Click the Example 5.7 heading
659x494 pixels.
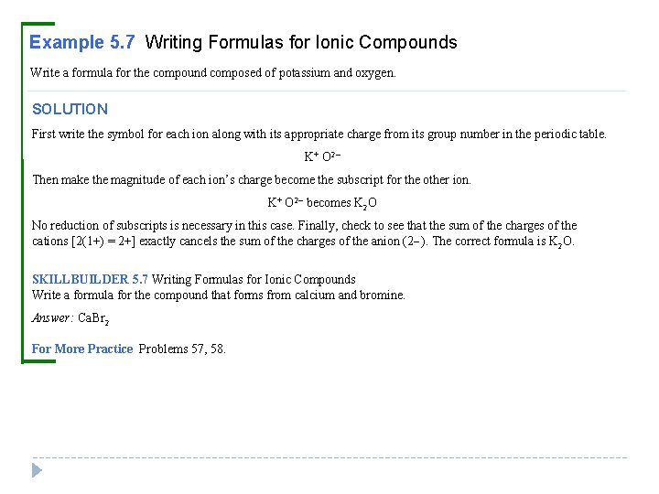(x=82, y=42)
